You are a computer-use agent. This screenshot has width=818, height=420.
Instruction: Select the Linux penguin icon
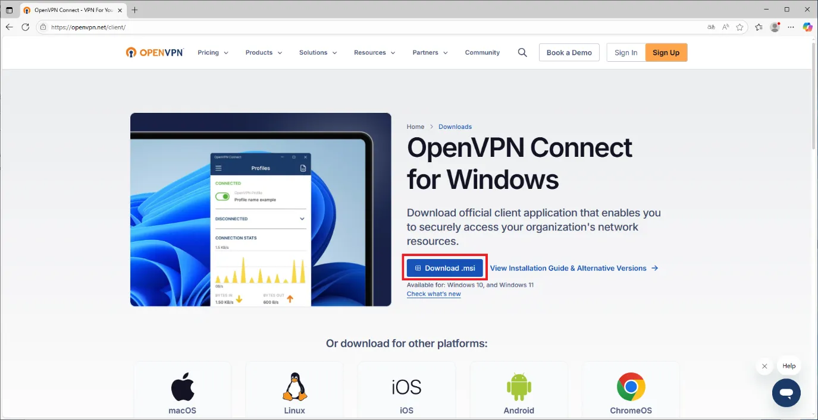(x=294, y=386)
